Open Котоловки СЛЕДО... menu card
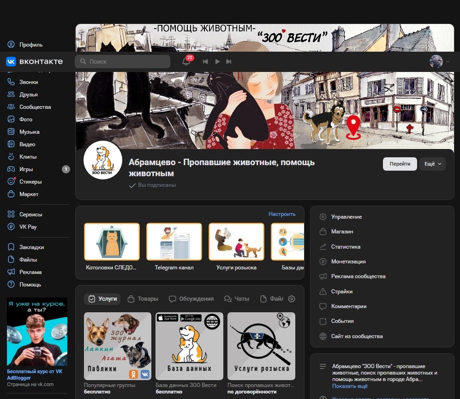This screenshot has width=460, height=399. point(112,246)
